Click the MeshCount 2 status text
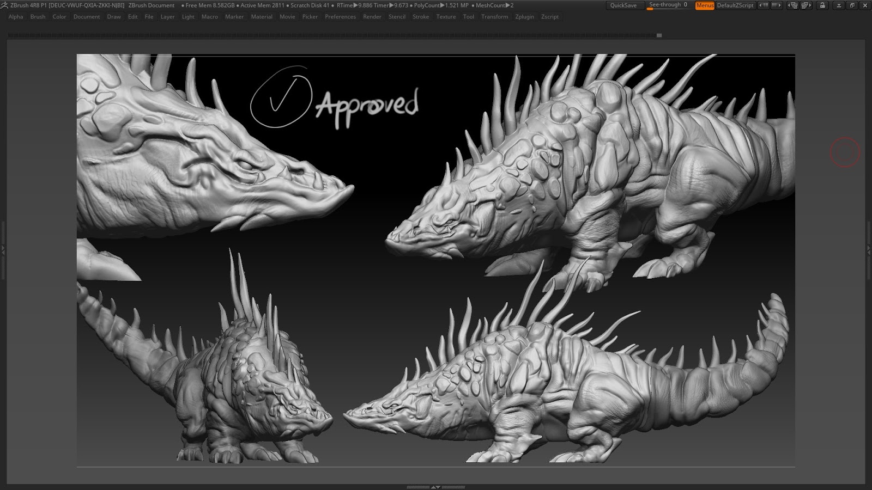Image resolution: width=872 pixels, height=490 pixels. click(494, 5)
